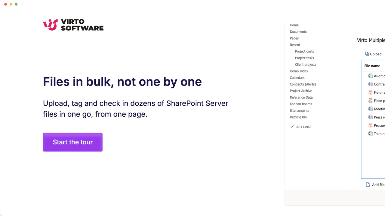This screenshot has width=385, height=216.
Task: Click the PDF icon beside Procure file
Action: point(371,125)
